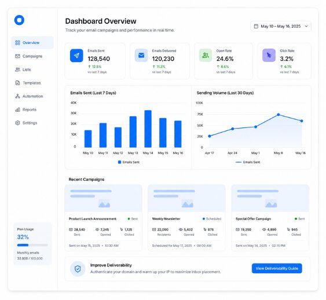Open Weekly Newsletter campaign thumbnail
Image resolution: width=326 pixels, height=300 pixels.
click(x=186, y=199)
